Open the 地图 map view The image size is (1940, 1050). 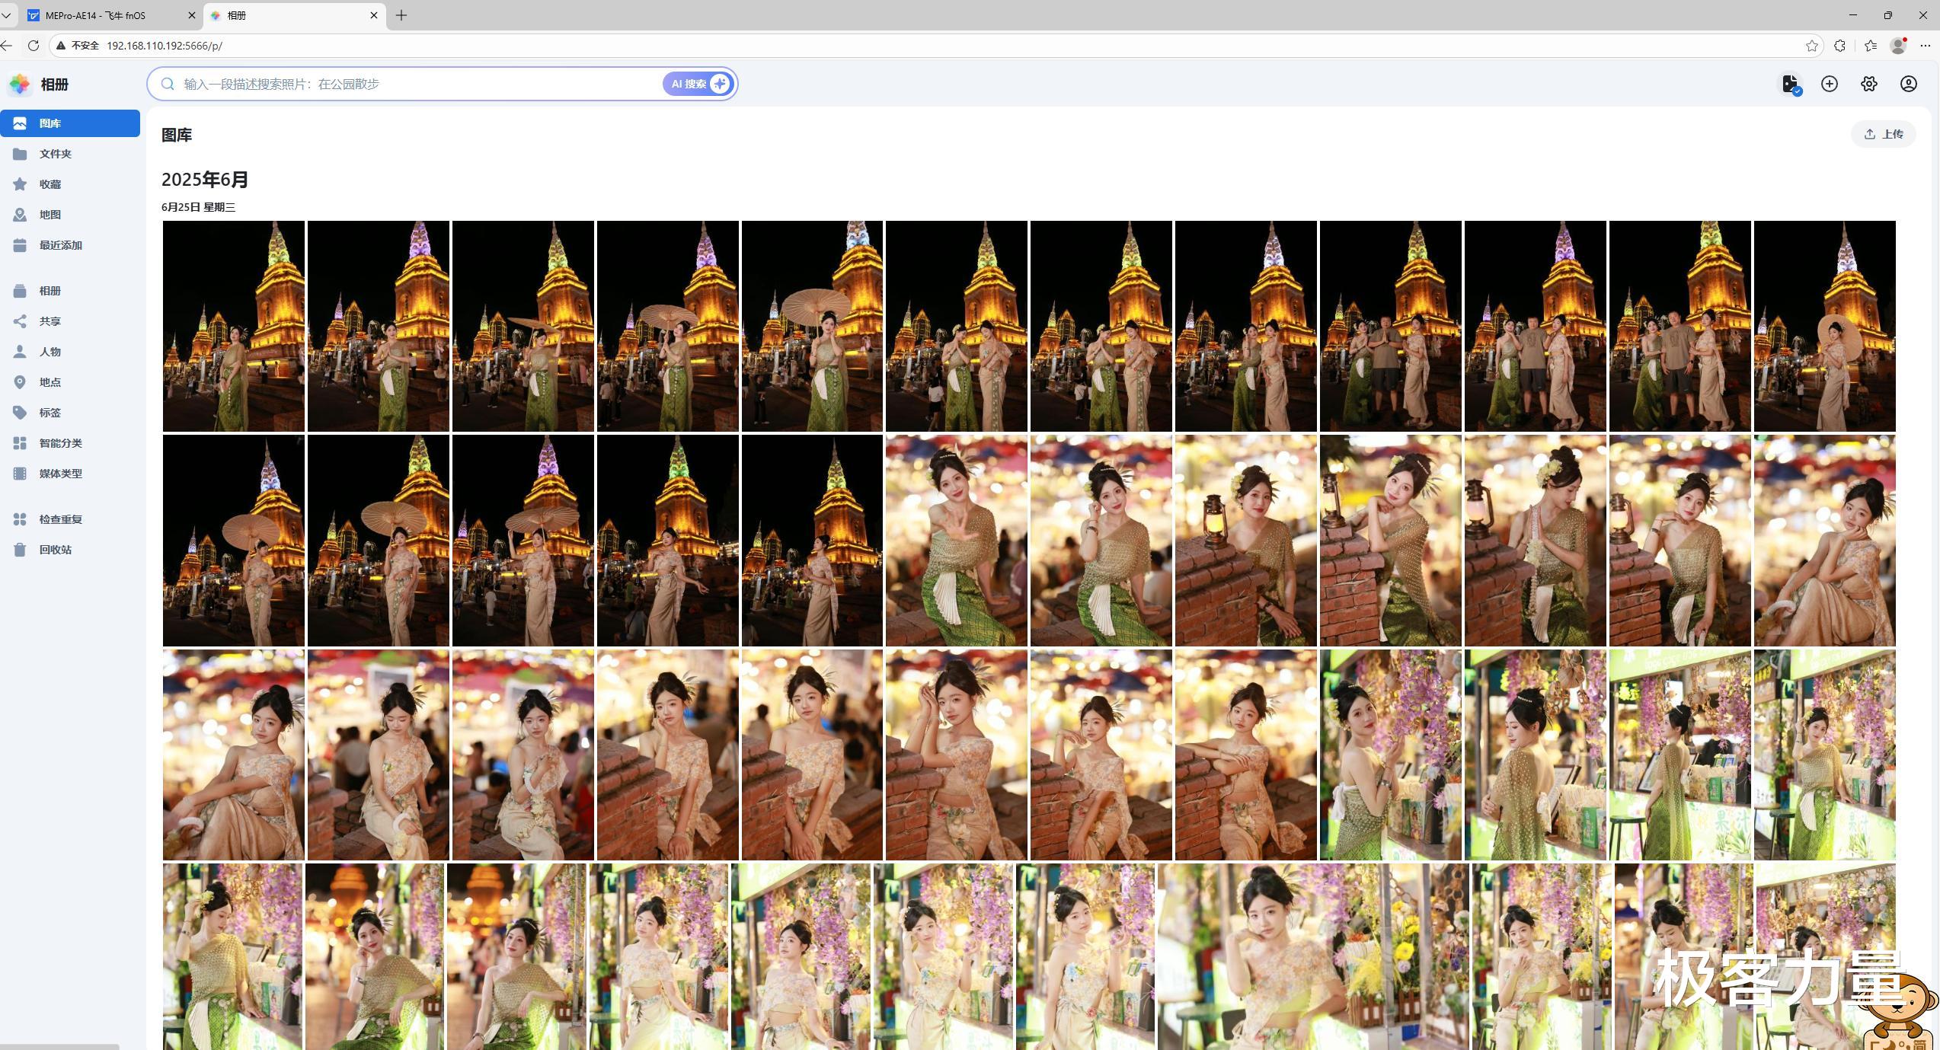(x=50, y=215)
